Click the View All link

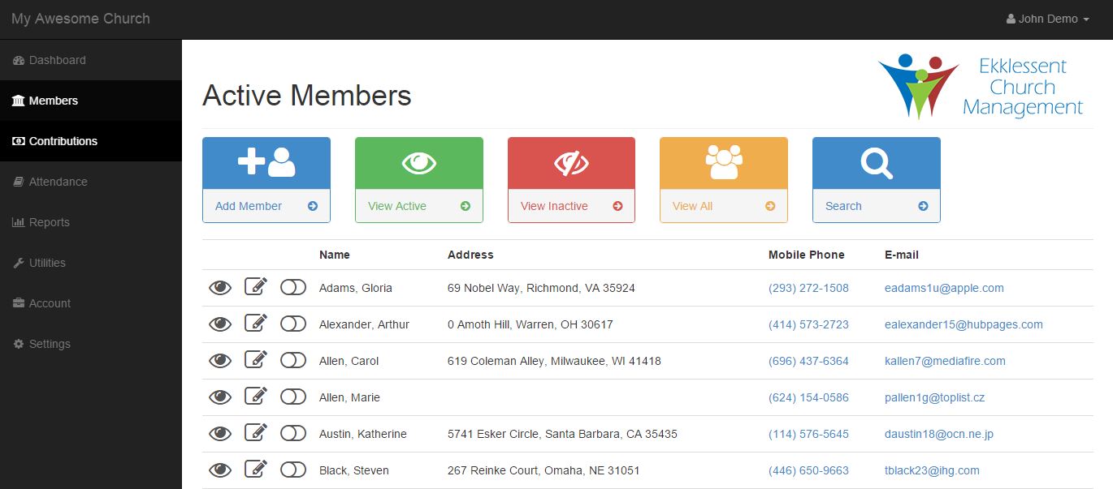(692, 206)
